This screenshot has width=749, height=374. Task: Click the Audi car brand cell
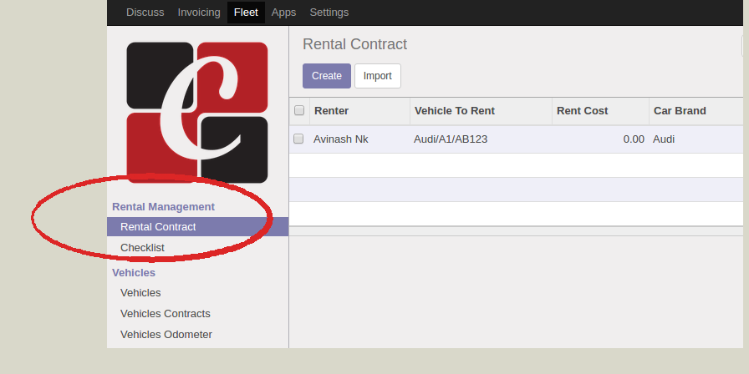point(664,139)
